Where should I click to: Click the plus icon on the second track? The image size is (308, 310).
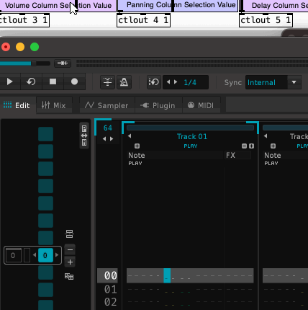tap(273, 146)
